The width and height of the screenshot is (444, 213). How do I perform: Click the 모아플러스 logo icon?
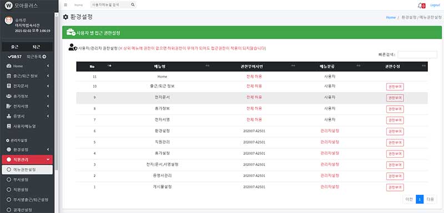[x=9, y=6]
